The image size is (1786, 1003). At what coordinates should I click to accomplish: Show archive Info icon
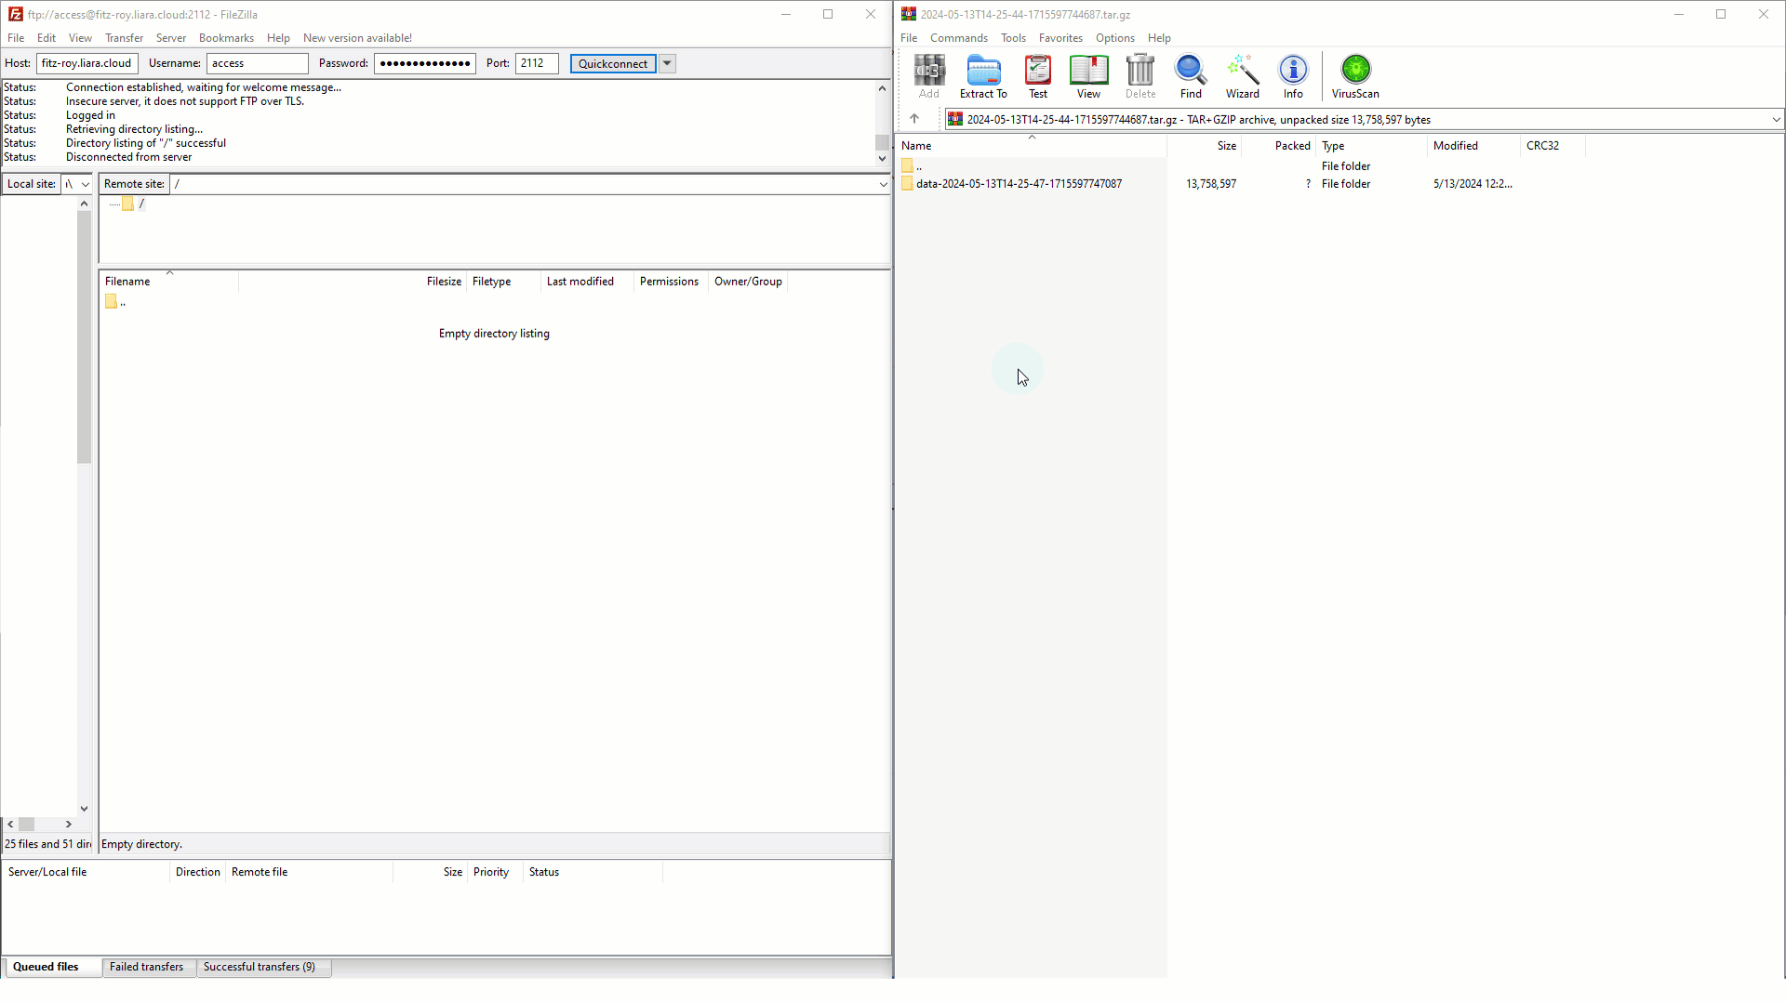pos(1293,77)
